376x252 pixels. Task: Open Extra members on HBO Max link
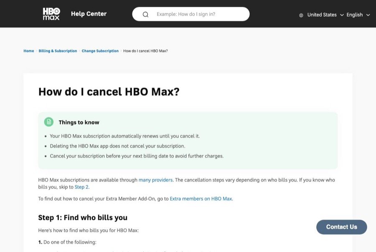(201, 199)
